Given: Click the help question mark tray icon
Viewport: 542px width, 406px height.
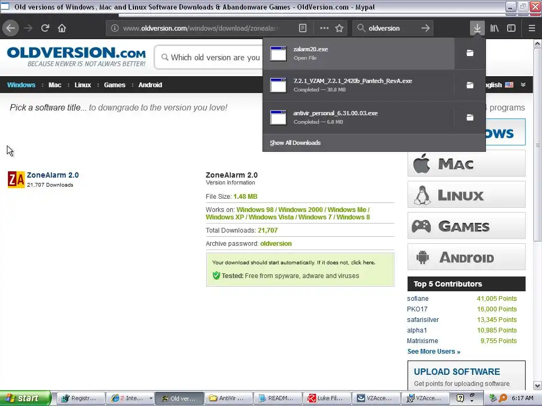Looking at the screenshot, I should pyautogui.click(x=460, y=398).
